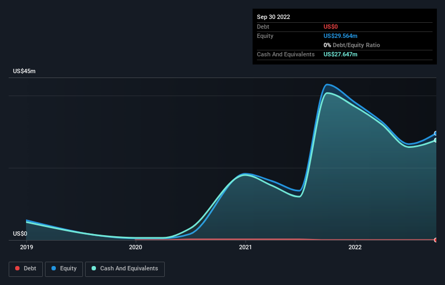Click the Debt label in tooltip
Image resolution: width=445 pixels, height=285 pixels.
(263, 27)
